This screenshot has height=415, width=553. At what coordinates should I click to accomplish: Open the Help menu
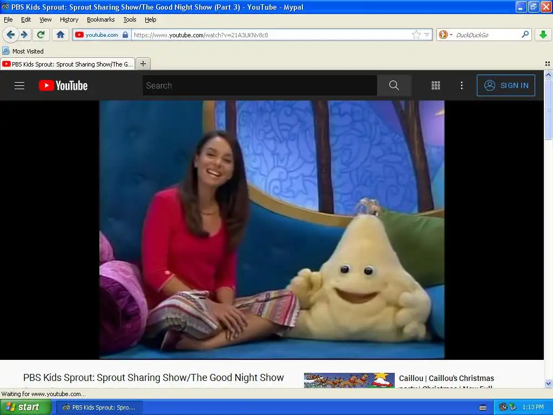150,19
